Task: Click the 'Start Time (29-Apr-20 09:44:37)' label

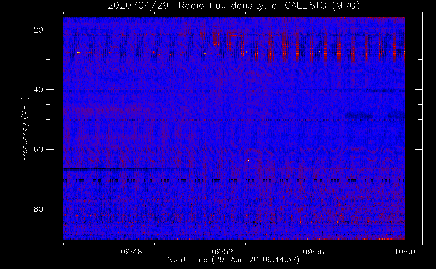Action: (234, 260)
